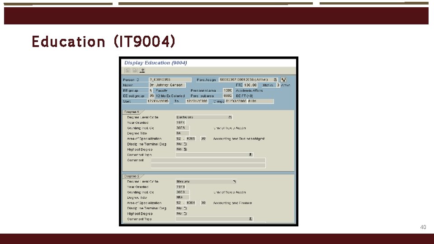Image resolution: width=434 pixels, height=244 pixels.
Task: Click Degree 1 Degree Title field BA
Action: tap(182, 133)
